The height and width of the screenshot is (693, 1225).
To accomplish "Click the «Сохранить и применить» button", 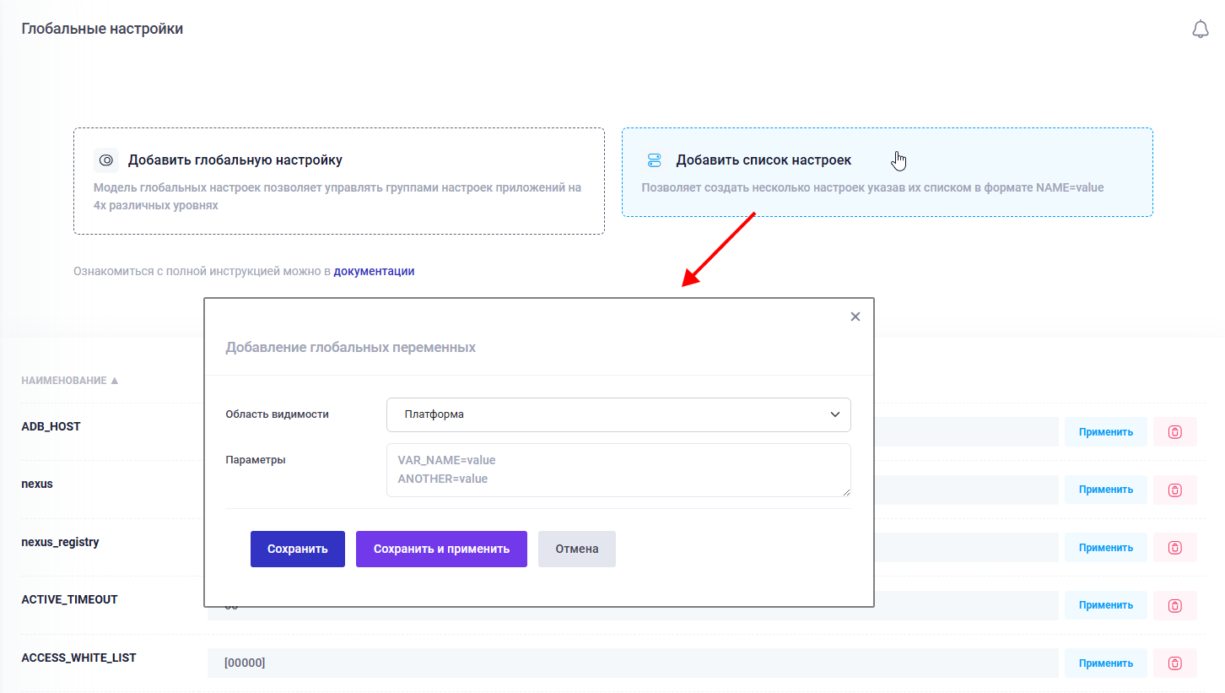I will [441, 549].
